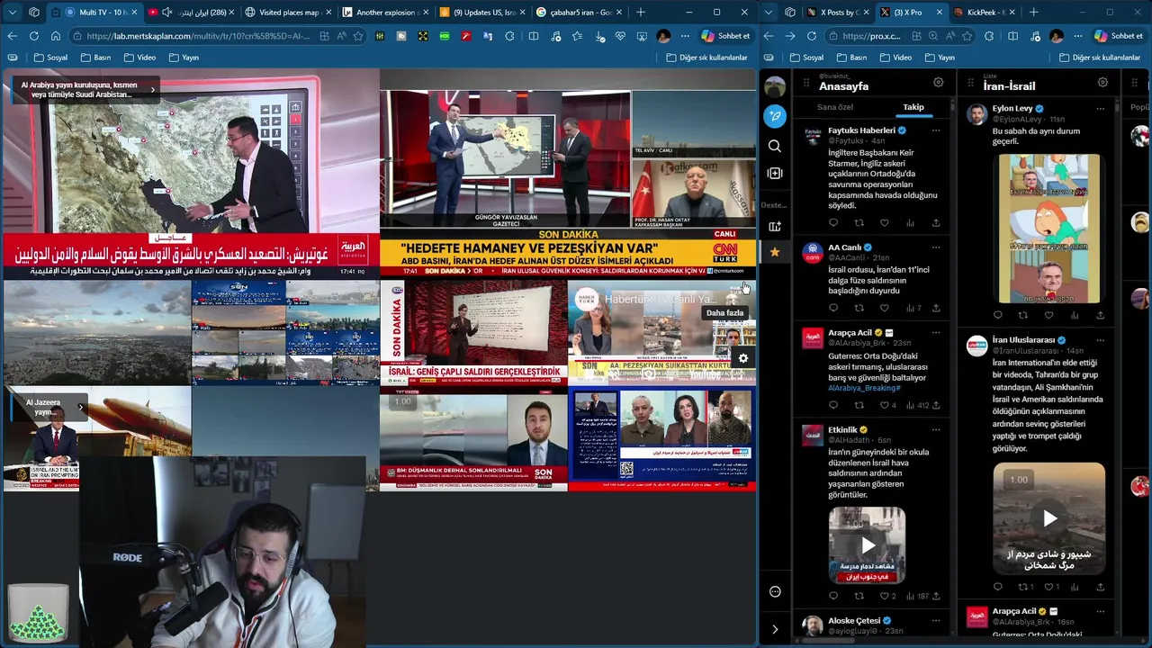The height and width of the screenshot is (648, 1152).
Task: Expand the Al Jazeera yayını label chevron
Action: (80, 407)
